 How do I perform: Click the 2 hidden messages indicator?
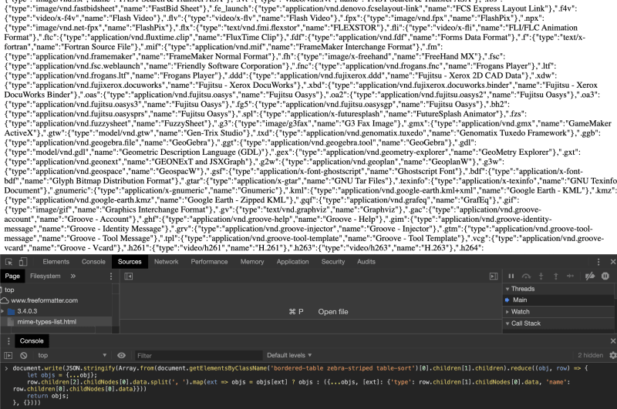[590, 356]
